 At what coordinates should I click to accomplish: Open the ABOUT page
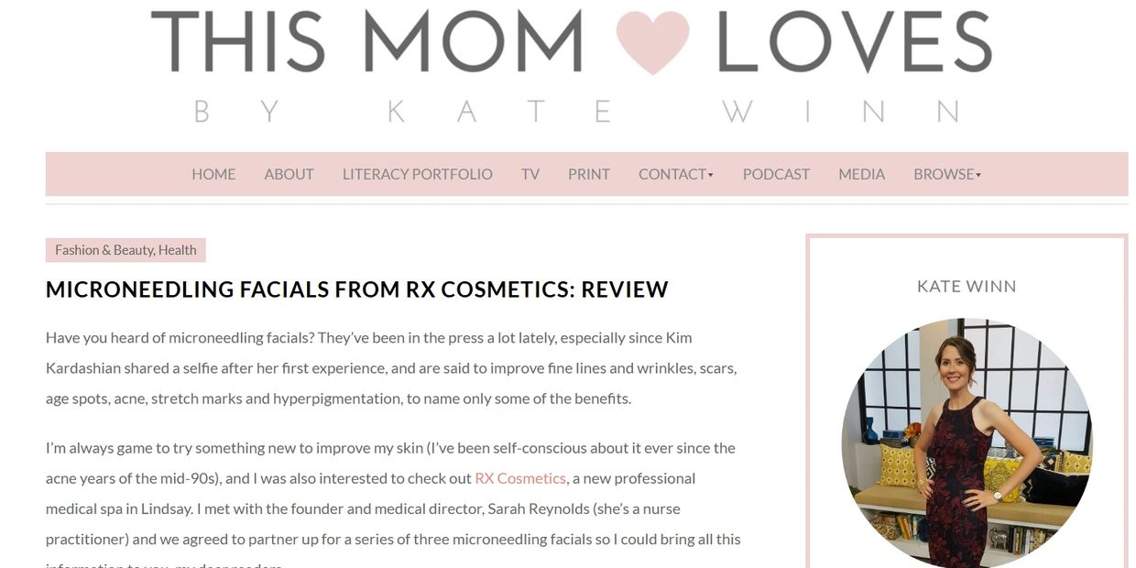(289, 174)
